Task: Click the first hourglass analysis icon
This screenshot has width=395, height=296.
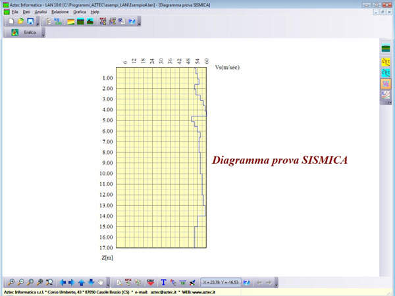Action: click(x=103, y=22)
